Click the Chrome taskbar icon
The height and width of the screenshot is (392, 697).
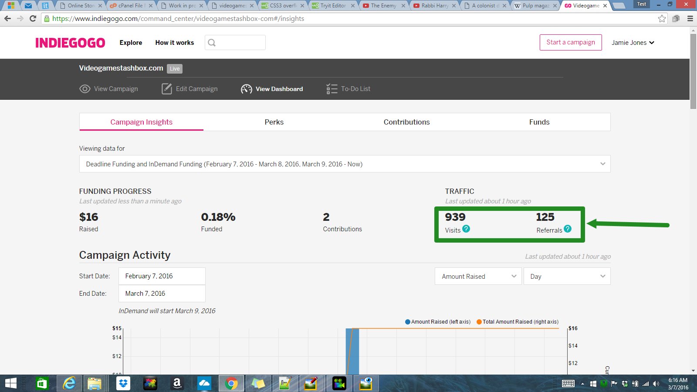[x=231, y=383]
